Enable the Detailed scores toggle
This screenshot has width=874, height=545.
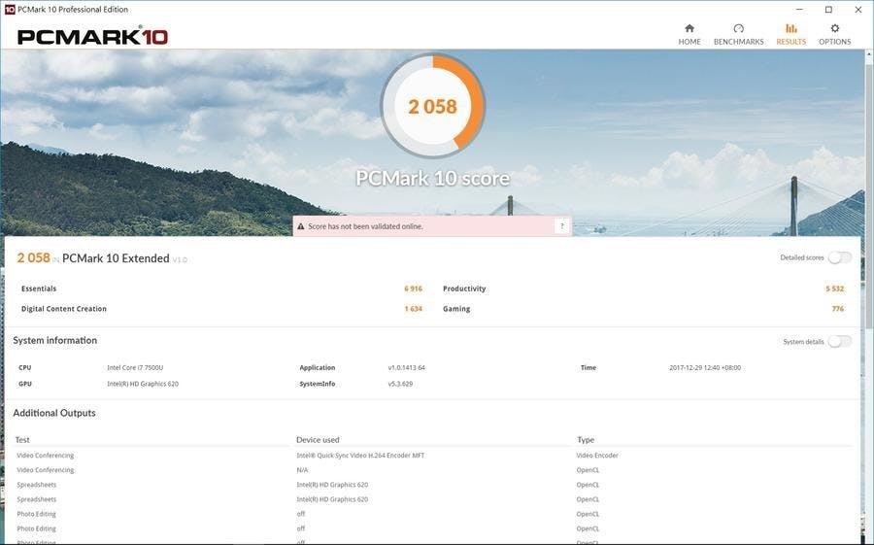[x=839, y=257]
